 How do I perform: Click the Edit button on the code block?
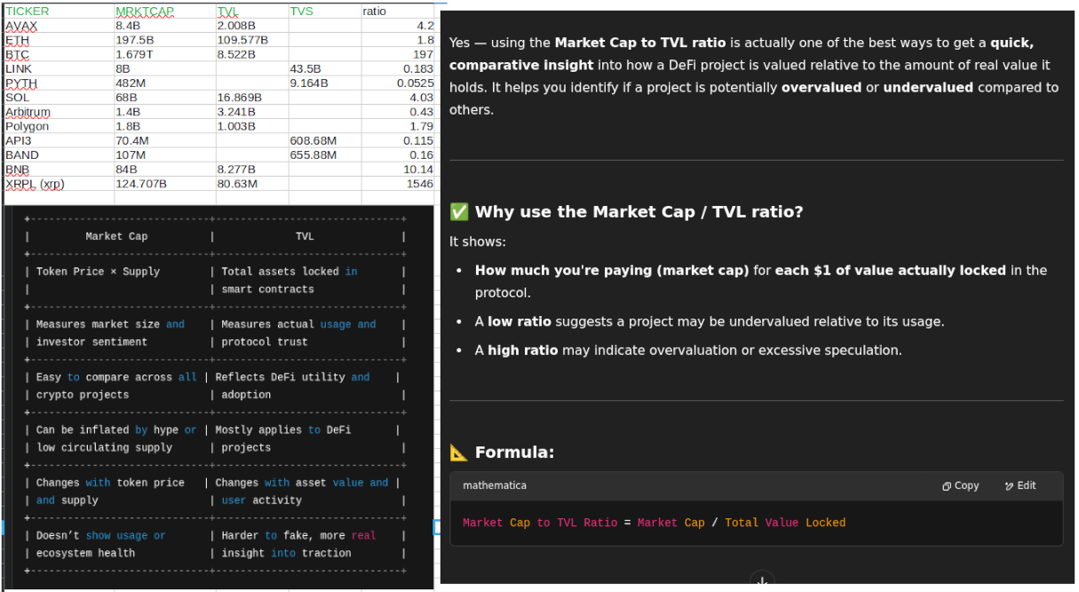tap(1020, 485)
